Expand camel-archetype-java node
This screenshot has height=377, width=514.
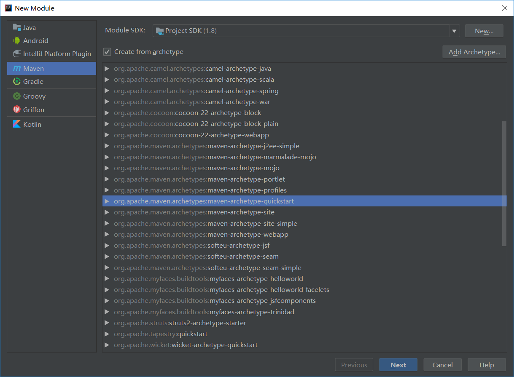[107, 69]
